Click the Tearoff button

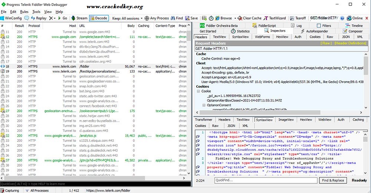pyautogui.click(x=298, y=18)
